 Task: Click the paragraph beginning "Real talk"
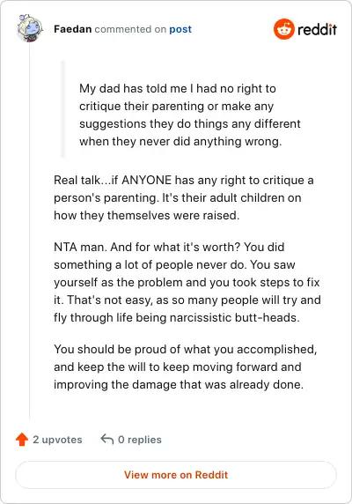pyautogui.click(x=184, y=197)
